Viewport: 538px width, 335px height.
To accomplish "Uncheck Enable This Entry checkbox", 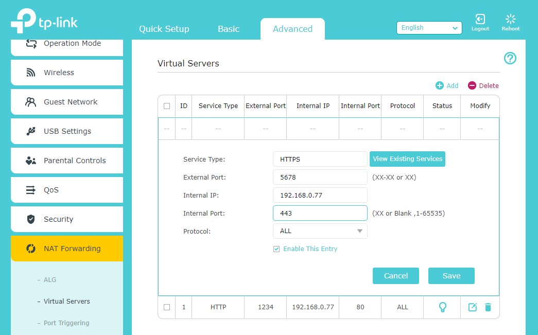I will coord(276,249).
